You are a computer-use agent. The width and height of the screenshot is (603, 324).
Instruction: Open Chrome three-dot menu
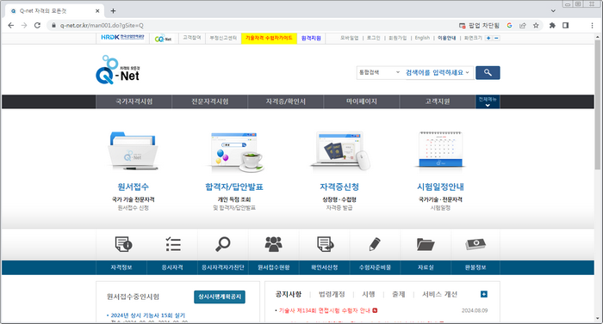(592, 25)
